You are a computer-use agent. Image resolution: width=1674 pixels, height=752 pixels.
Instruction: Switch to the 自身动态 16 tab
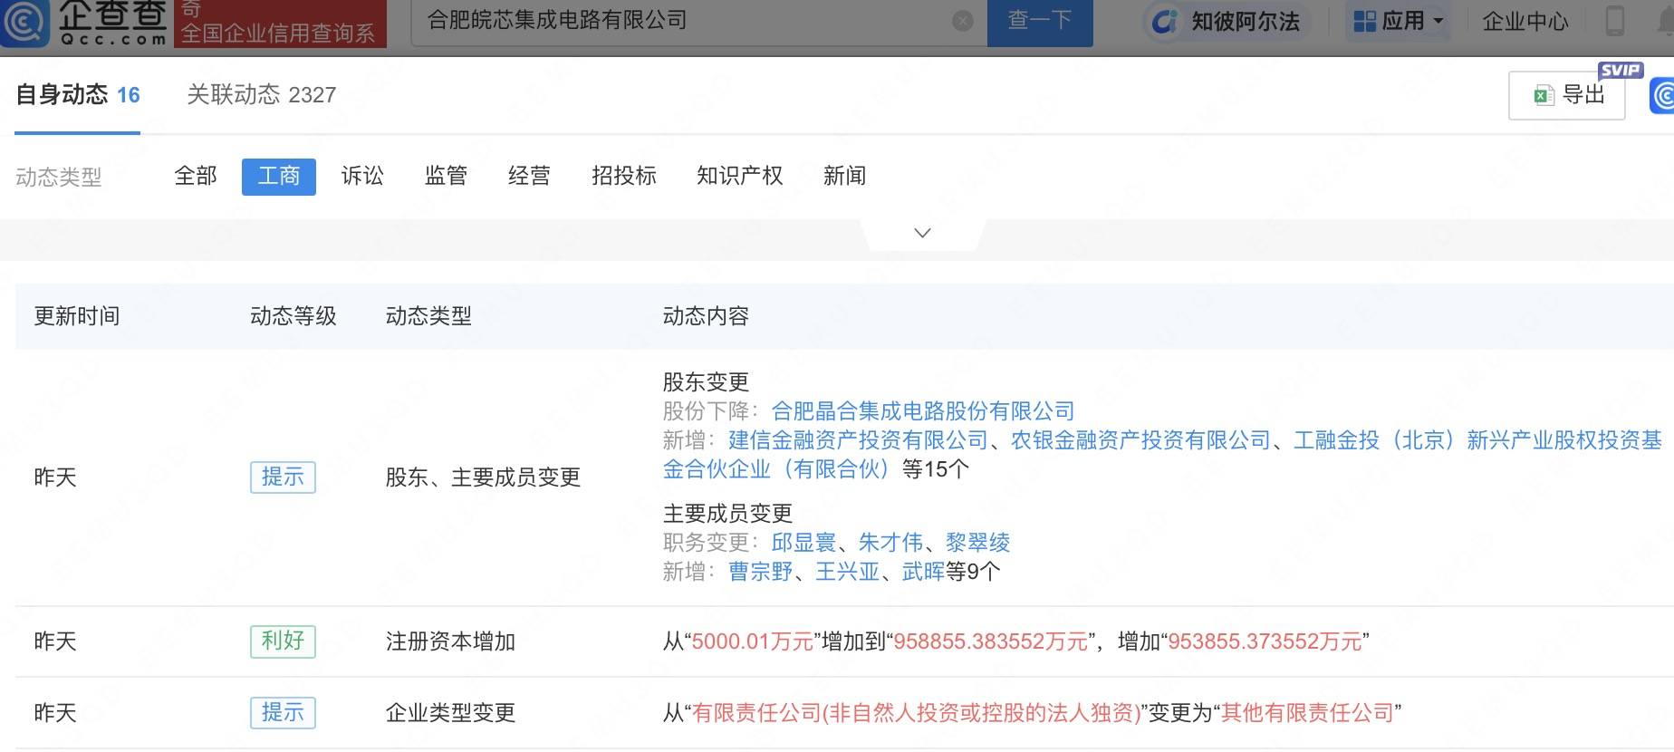78,94
